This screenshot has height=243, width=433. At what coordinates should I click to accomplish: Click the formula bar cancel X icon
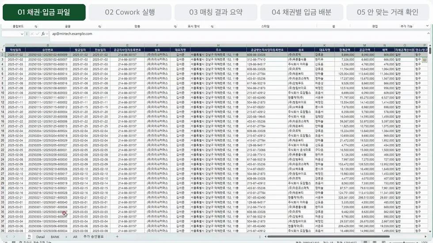pyautogui.click(x=32, y=34)
